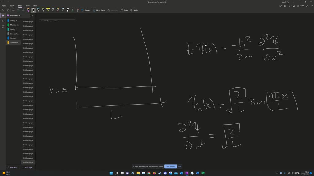314x176 pixels.
Task: Enter full screen mode with expand icon
Action: [307, 6]
